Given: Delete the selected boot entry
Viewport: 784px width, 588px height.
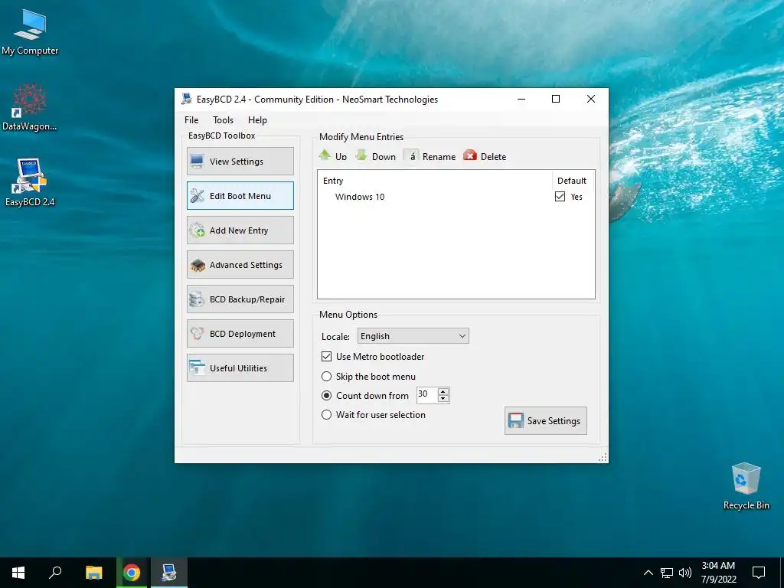Looking at the screenshot, I should tap(485, 156).
